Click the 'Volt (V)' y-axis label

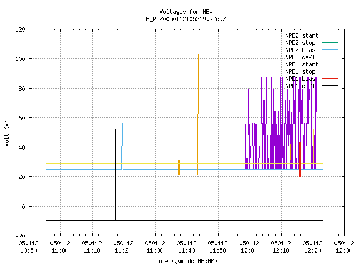point(7,133)
